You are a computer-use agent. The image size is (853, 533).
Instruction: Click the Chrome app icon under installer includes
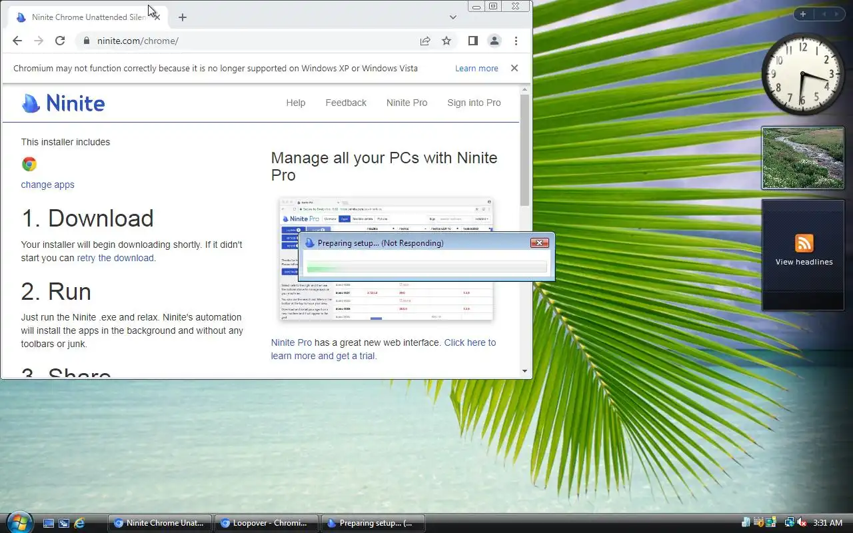click(x=29, y=164)
